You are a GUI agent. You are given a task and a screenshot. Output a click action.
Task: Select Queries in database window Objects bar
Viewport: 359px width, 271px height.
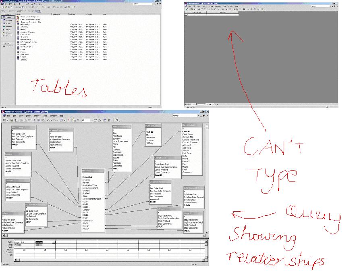pos(8,21)
